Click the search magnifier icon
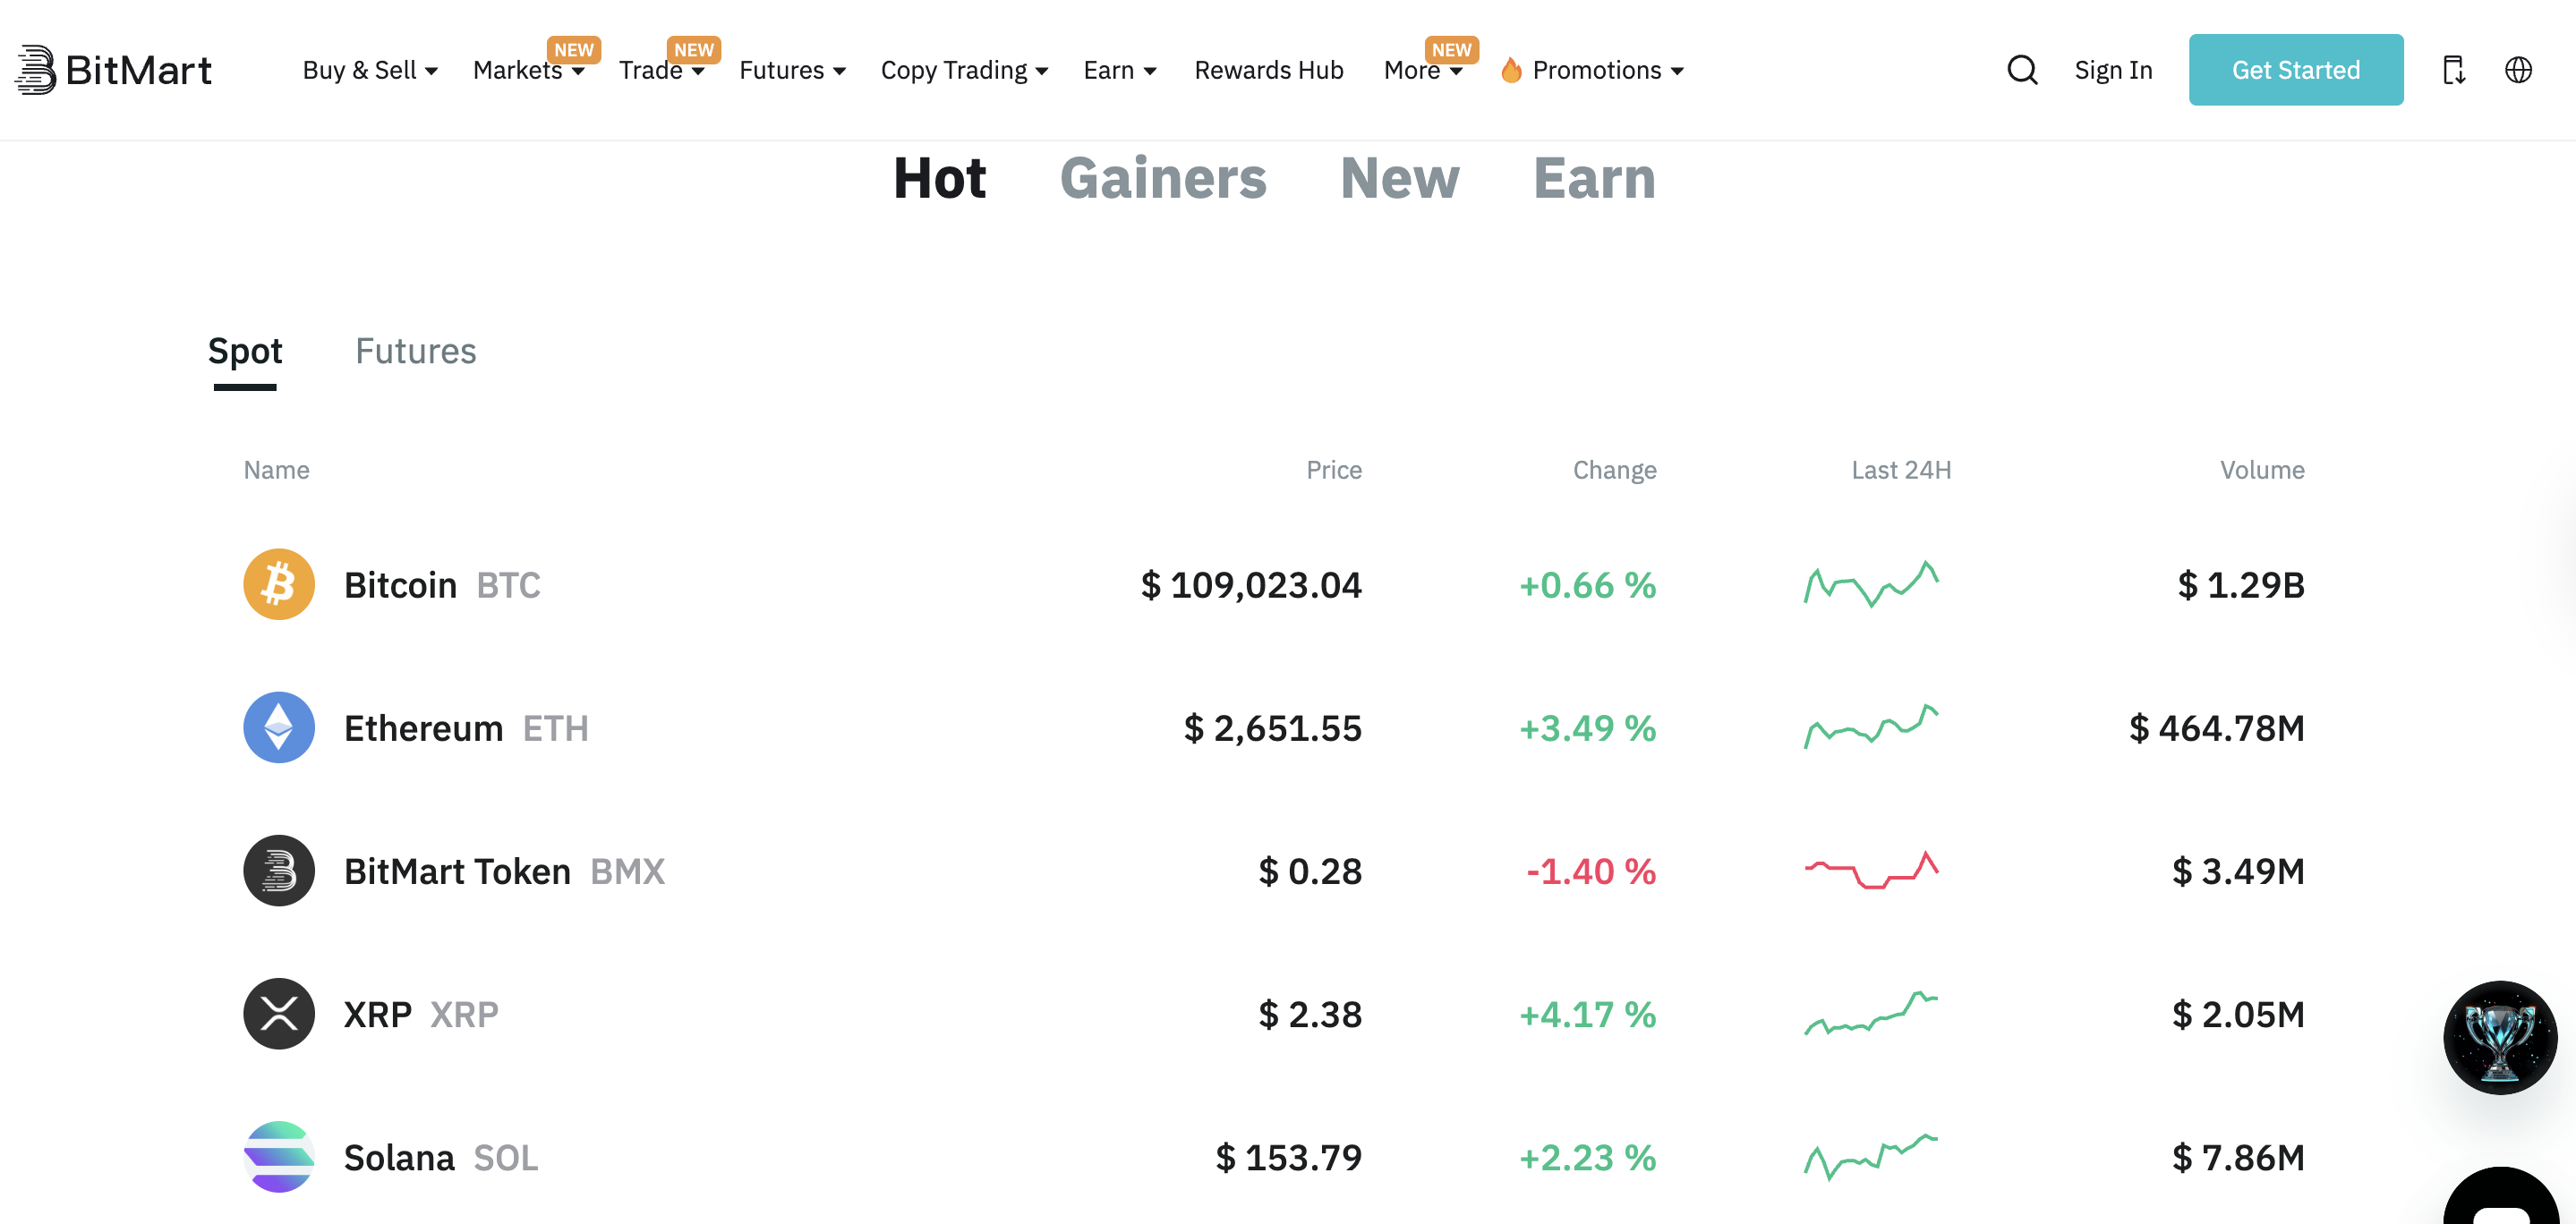The height and width of the screenshot is (1224, 2576). [x=2022, y=70]
